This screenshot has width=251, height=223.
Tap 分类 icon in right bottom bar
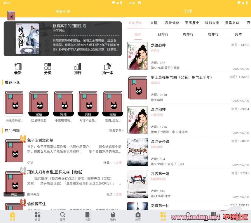163,217
